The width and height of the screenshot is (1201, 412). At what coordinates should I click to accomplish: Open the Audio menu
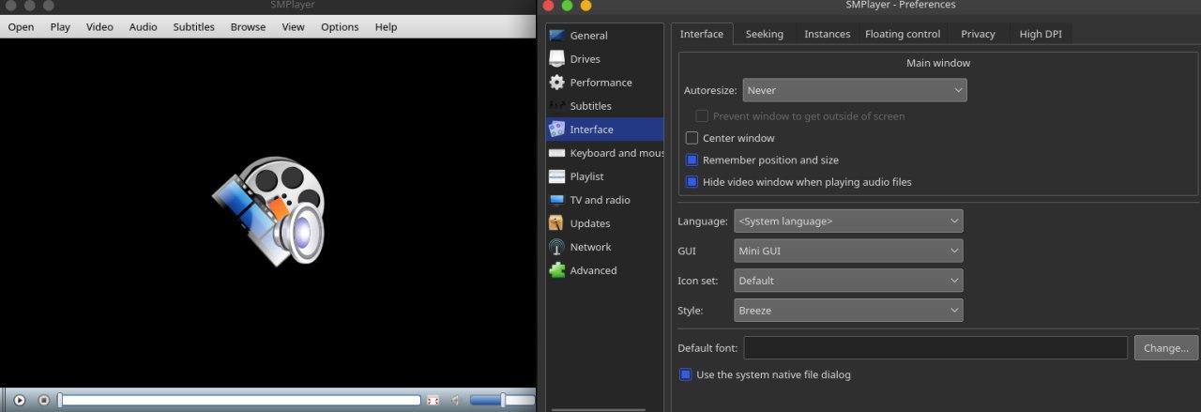143,27
